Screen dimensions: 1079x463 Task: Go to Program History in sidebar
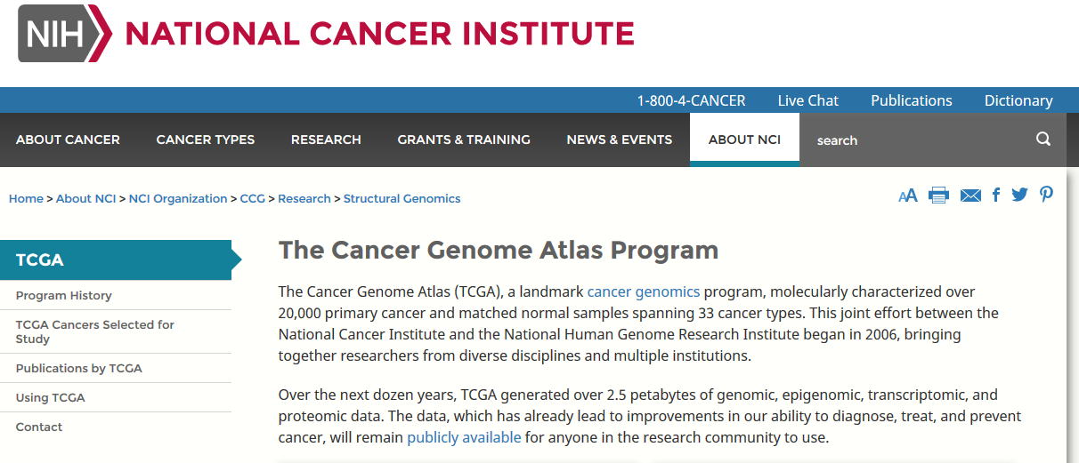point(64,295)
